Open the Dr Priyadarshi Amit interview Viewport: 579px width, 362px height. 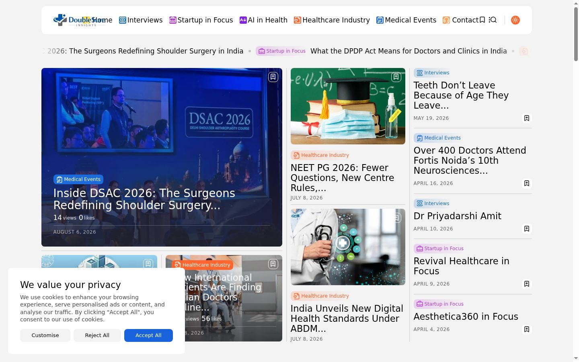(x=458, y=216)
